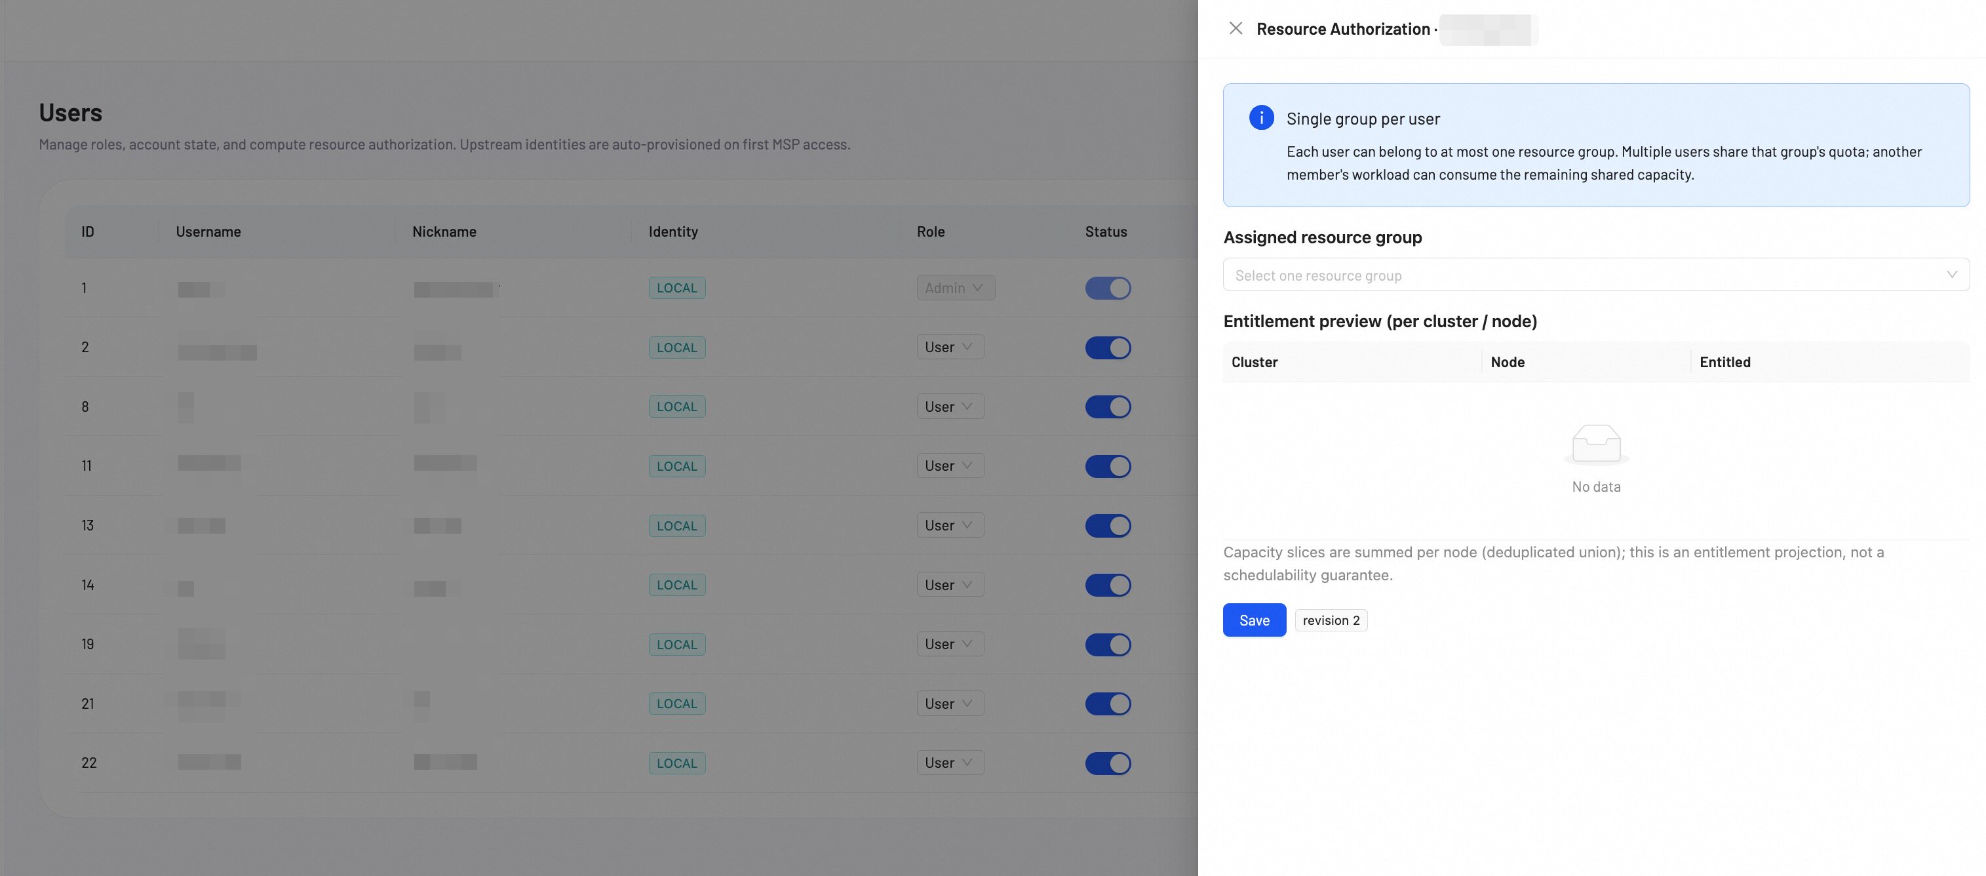Open the resource group selector

coord(1595,275)
